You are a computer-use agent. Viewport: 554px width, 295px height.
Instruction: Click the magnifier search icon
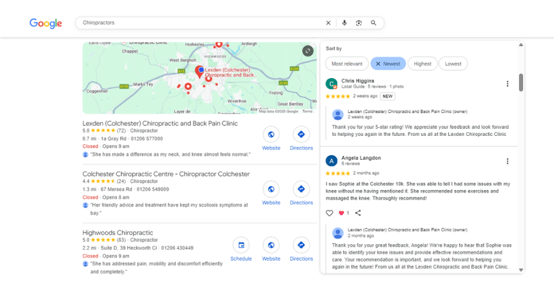tap(374, 23)
